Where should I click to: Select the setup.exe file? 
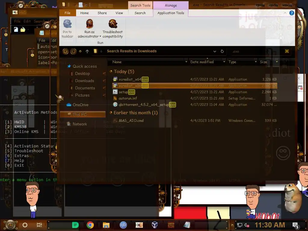click(127, 92)
